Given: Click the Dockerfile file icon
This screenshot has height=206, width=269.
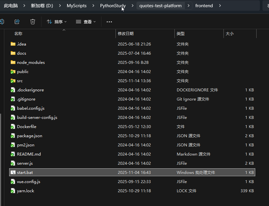Looking at the screenshot, I should coord(13,127).
